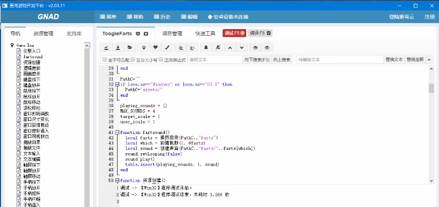
Task: Collapse the search bar using triangle button
Action: click(429, 59)
